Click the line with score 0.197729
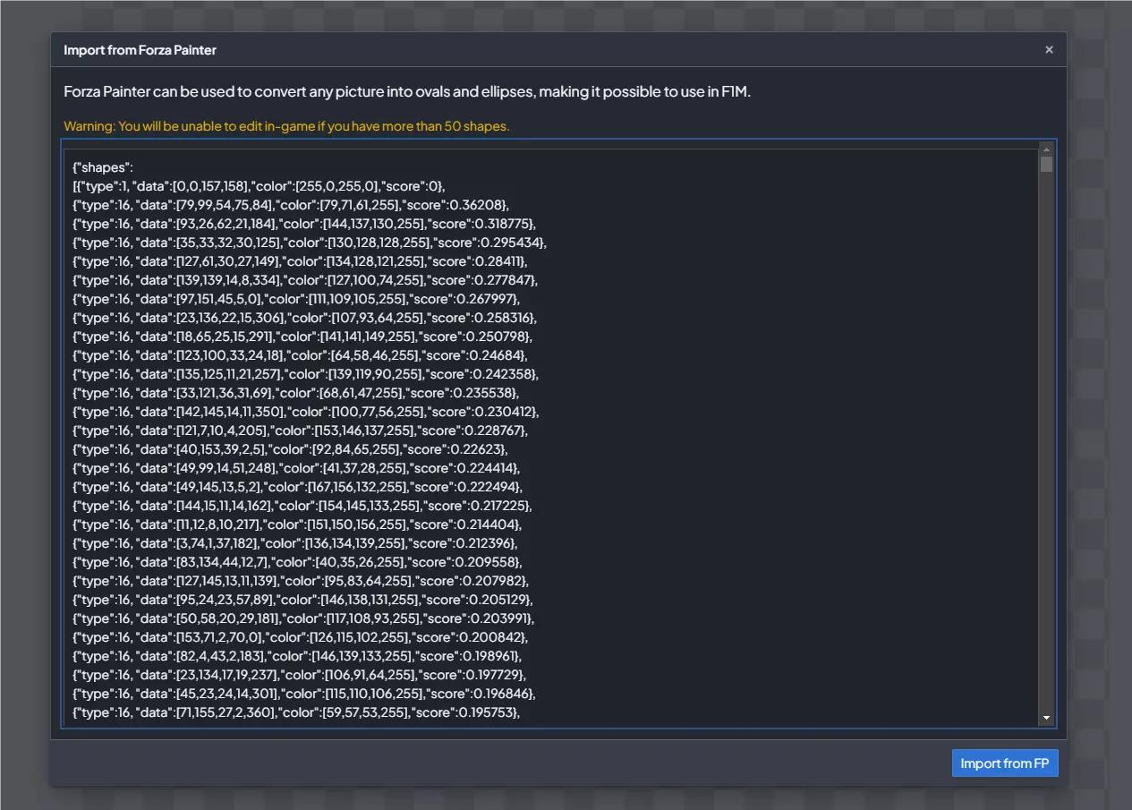1132x810 pixels. click(300, 675)
